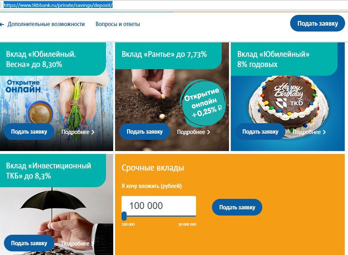The width and height of the screenshot is (348, 255).
Task: Click the Вклад «Рантье» до 7,73% title
Action: click(164, 54)
